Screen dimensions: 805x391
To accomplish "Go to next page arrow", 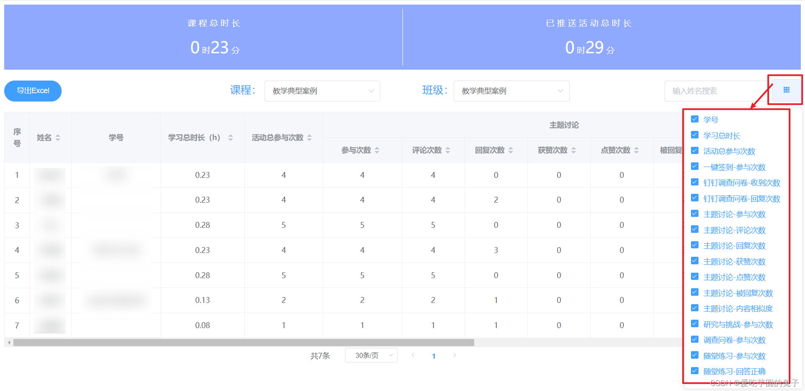I will coord(454,355).
